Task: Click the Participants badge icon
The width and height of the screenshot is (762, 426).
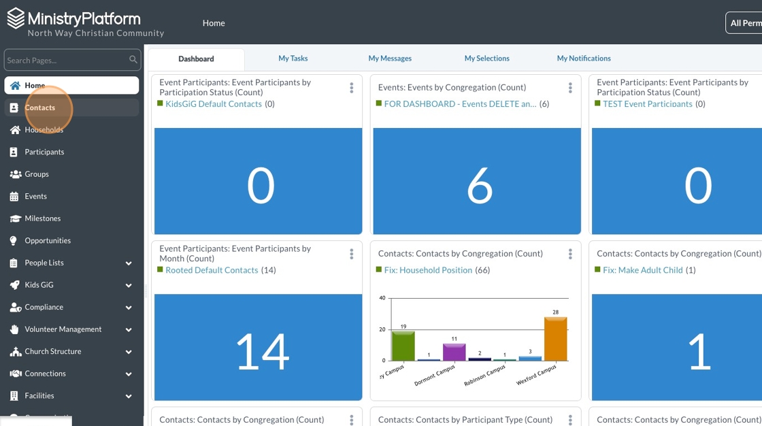Action: [14, 152]
